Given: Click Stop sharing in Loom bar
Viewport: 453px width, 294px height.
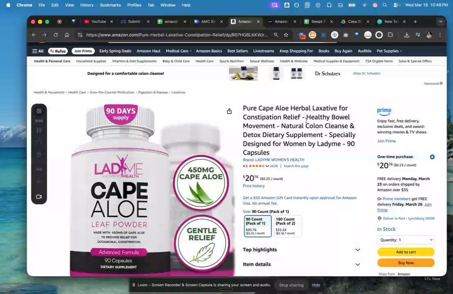Looking at the screenshot, I should click(291, 285).
